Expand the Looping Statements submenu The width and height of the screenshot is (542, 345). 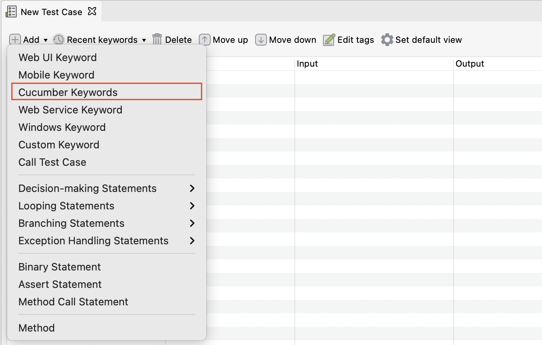pos(192,206)
